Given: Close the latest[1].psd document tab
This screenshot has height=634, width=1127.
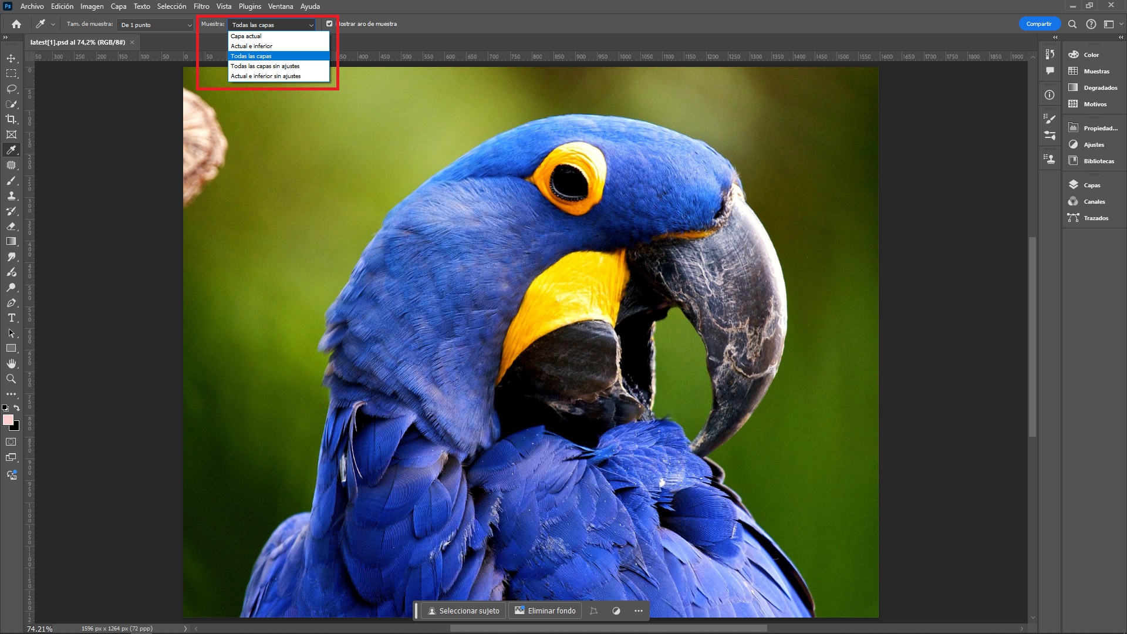Looking at the screenshot, I should point(132,42).
